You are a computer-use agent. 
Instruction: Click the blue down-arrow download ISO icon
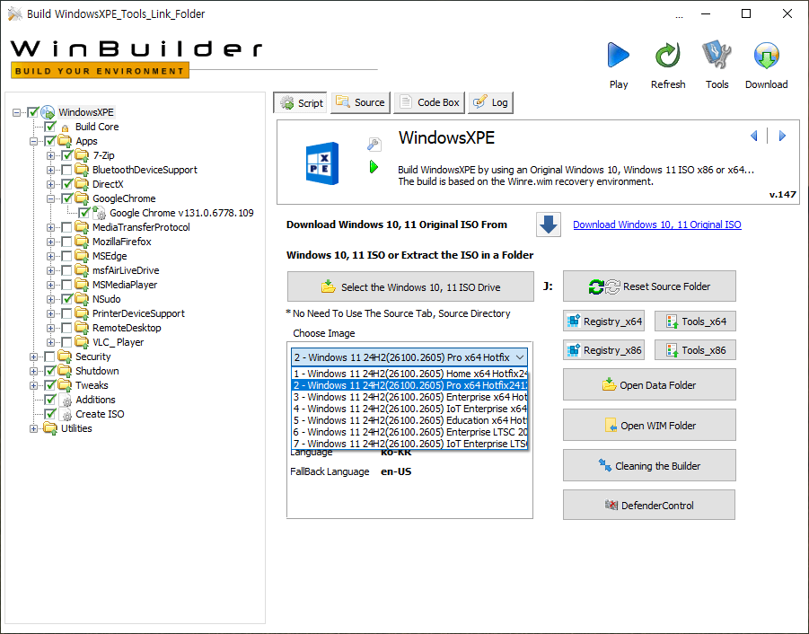point(549,225)
